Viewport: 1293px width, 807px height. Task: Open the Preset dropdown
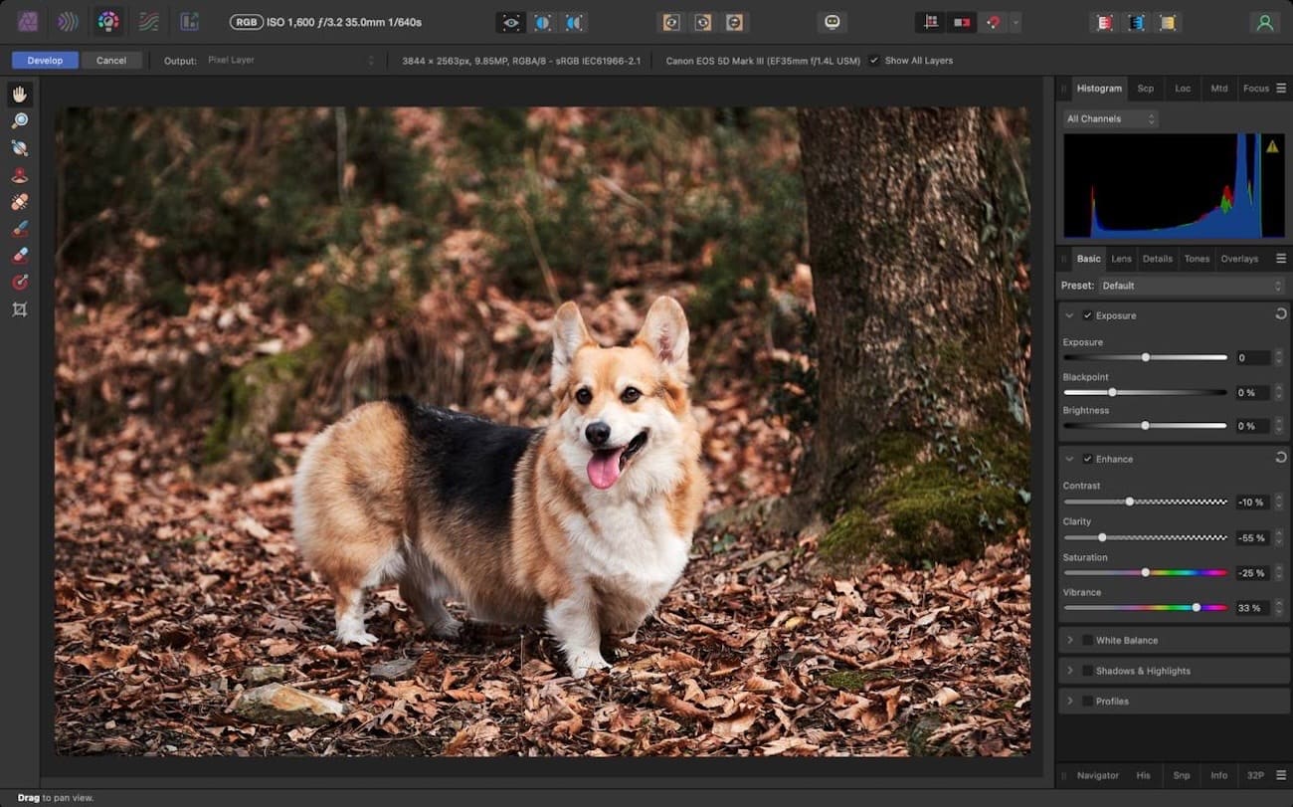[1191, 286]
